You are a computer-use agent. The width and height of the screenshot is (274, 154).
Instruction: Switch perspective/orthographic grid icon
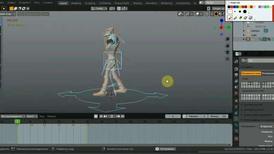click(x=227, y=59)
